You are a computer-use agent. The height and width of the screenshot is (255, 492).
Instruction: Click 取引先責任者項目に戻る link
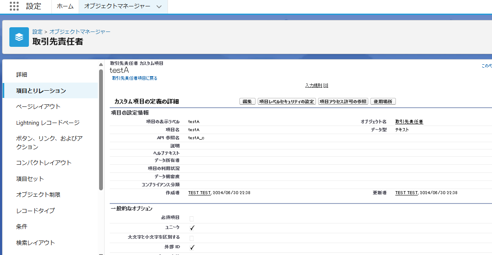[x=135, y=78]
